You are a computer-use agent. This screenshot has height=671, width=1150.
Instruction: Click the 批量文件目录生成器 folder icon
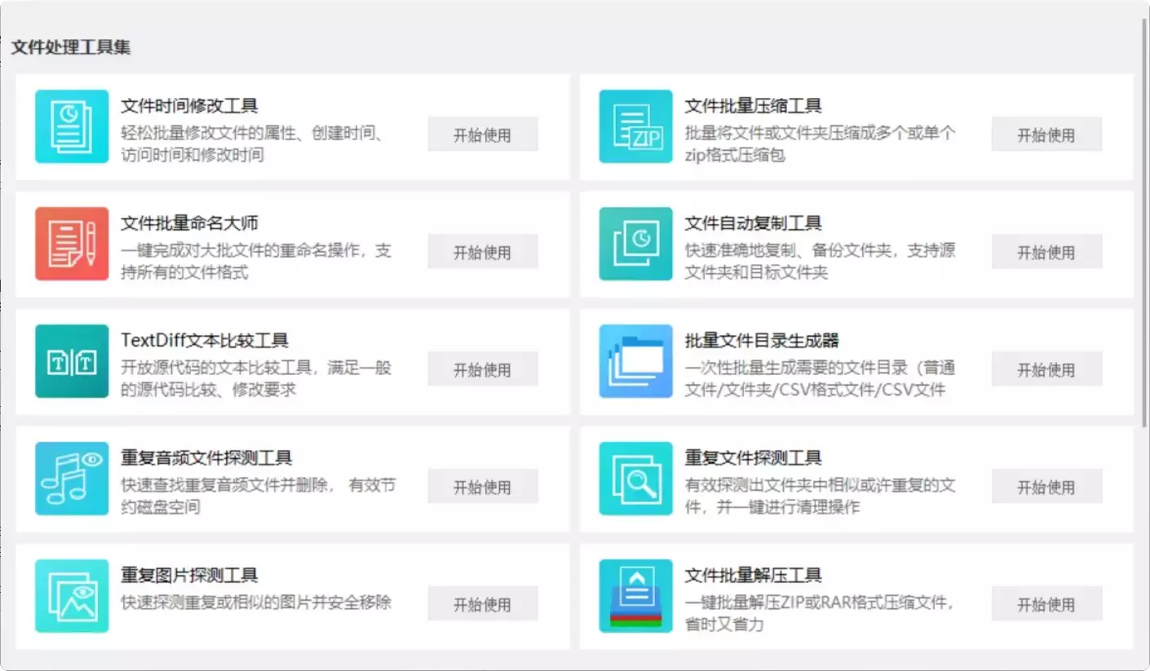coord(635,361)
